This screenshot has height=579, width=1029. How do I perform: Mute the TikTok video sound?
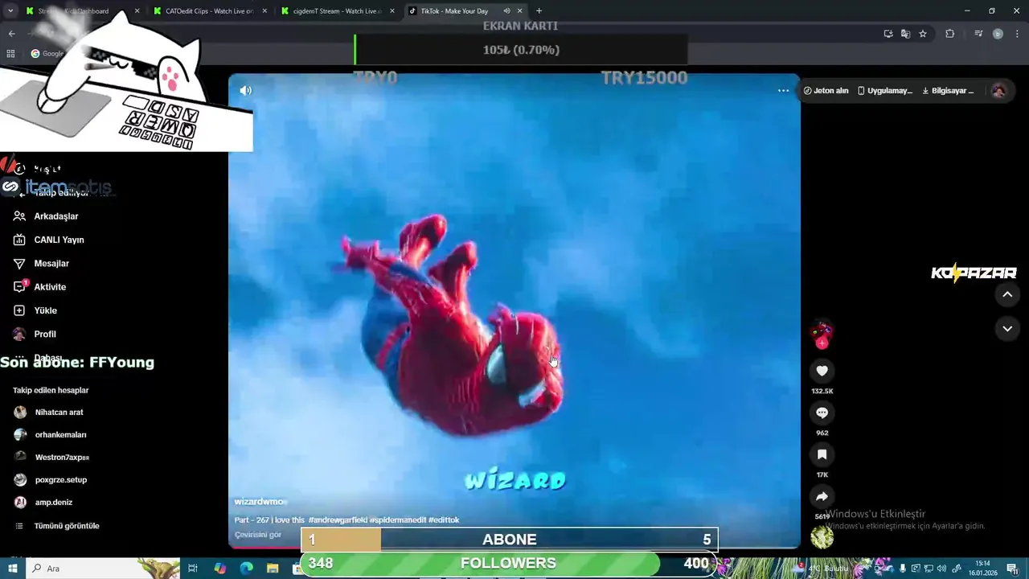pyautogui.click(x=246, y=90)
